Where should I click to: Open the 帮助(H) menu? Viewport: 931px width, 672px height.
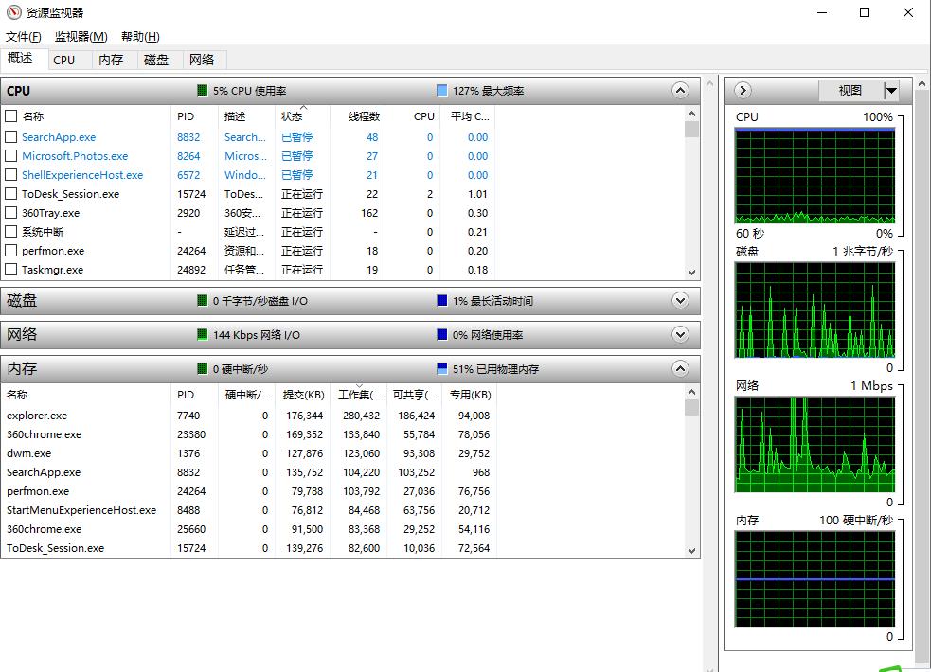[140, 37]
